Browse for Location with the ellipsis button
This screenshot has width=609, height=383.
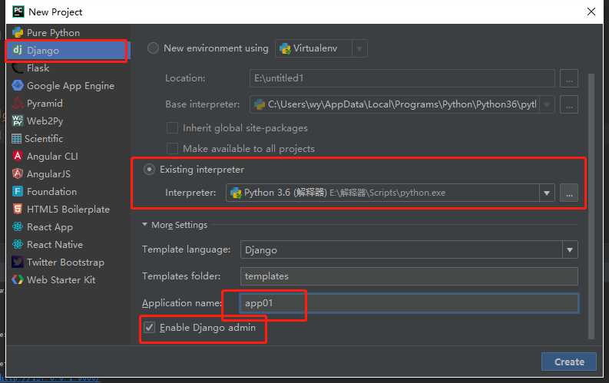point(569,78)
